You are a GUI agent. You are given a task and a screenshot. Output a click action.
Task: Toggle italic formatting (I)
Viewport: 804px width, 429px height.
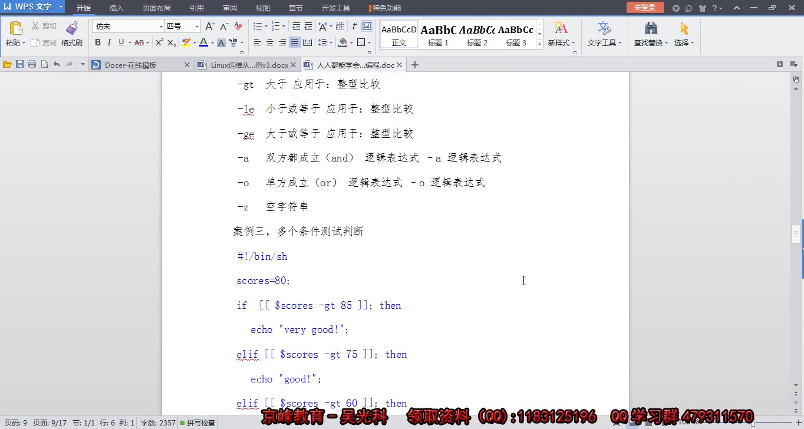[x=109, y=42]
